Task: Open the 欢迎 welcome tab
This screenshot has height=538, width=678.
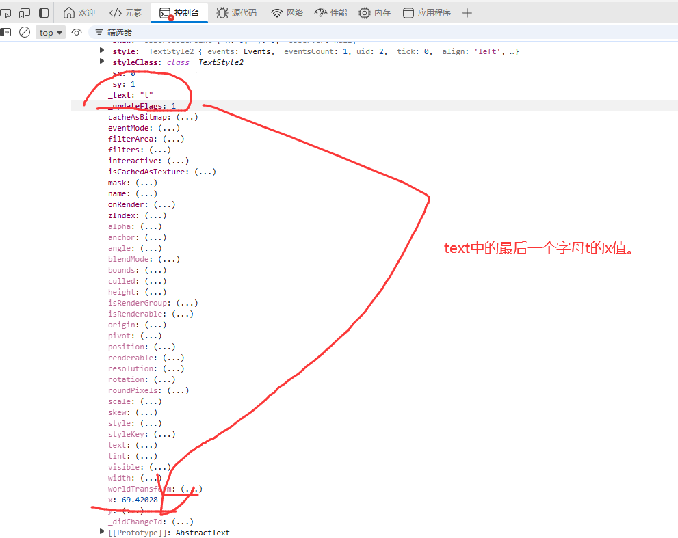Action: pyautogui.click(x=79, y=13)
